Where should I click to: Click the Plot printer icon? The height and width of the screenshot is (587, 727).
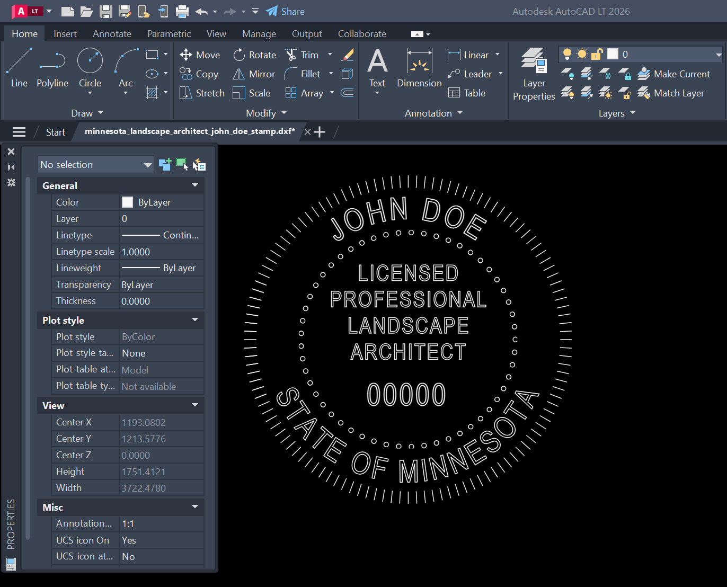(182, 11)
